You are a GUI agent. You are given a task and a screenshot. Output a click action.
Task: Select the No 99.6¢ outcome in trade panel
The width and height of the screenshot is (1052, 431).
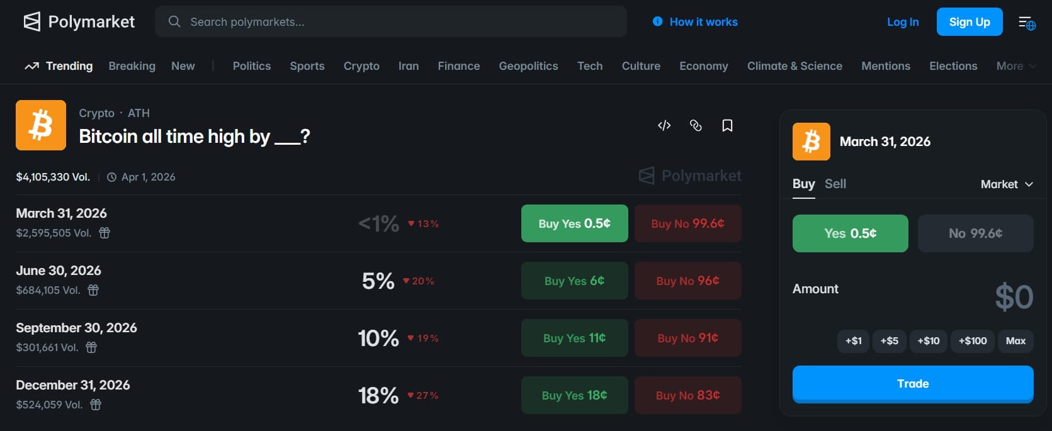tap(975, 233)
